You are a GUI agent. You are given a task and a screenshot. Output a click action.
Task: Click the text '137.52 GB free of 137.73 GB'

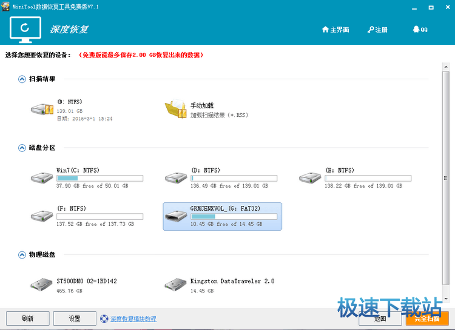click(95, 224)
